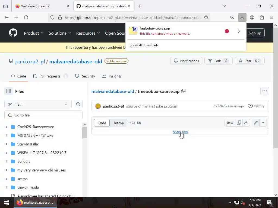
Task: Copy raw file contents
Action: coord(239,123)
